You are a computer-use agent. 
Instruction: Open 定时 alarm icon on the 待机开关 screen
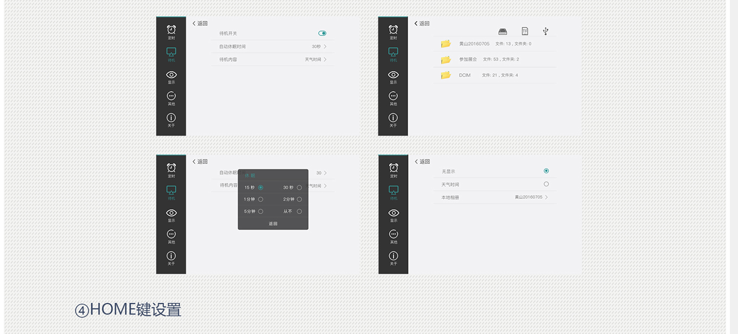(171, 30)
